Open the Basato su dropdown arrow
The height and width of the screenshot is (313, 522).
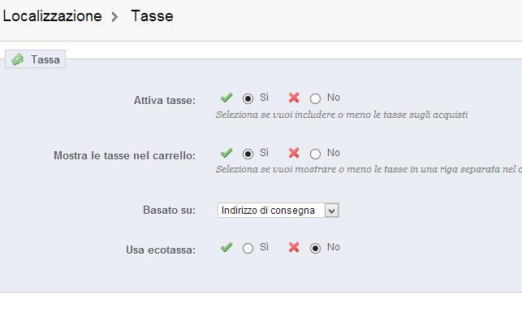331,211
